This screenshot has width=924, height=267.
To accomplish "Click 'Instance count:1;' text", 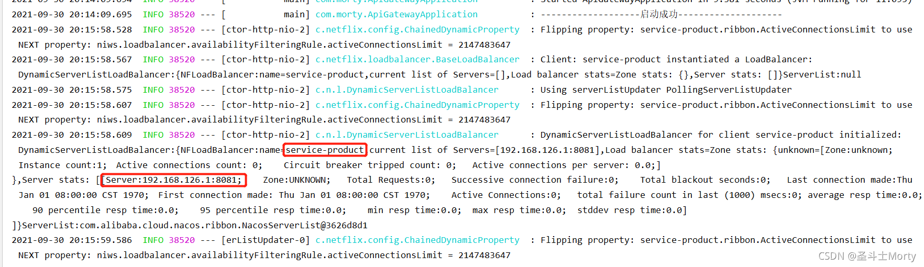I will pos(62,165).
